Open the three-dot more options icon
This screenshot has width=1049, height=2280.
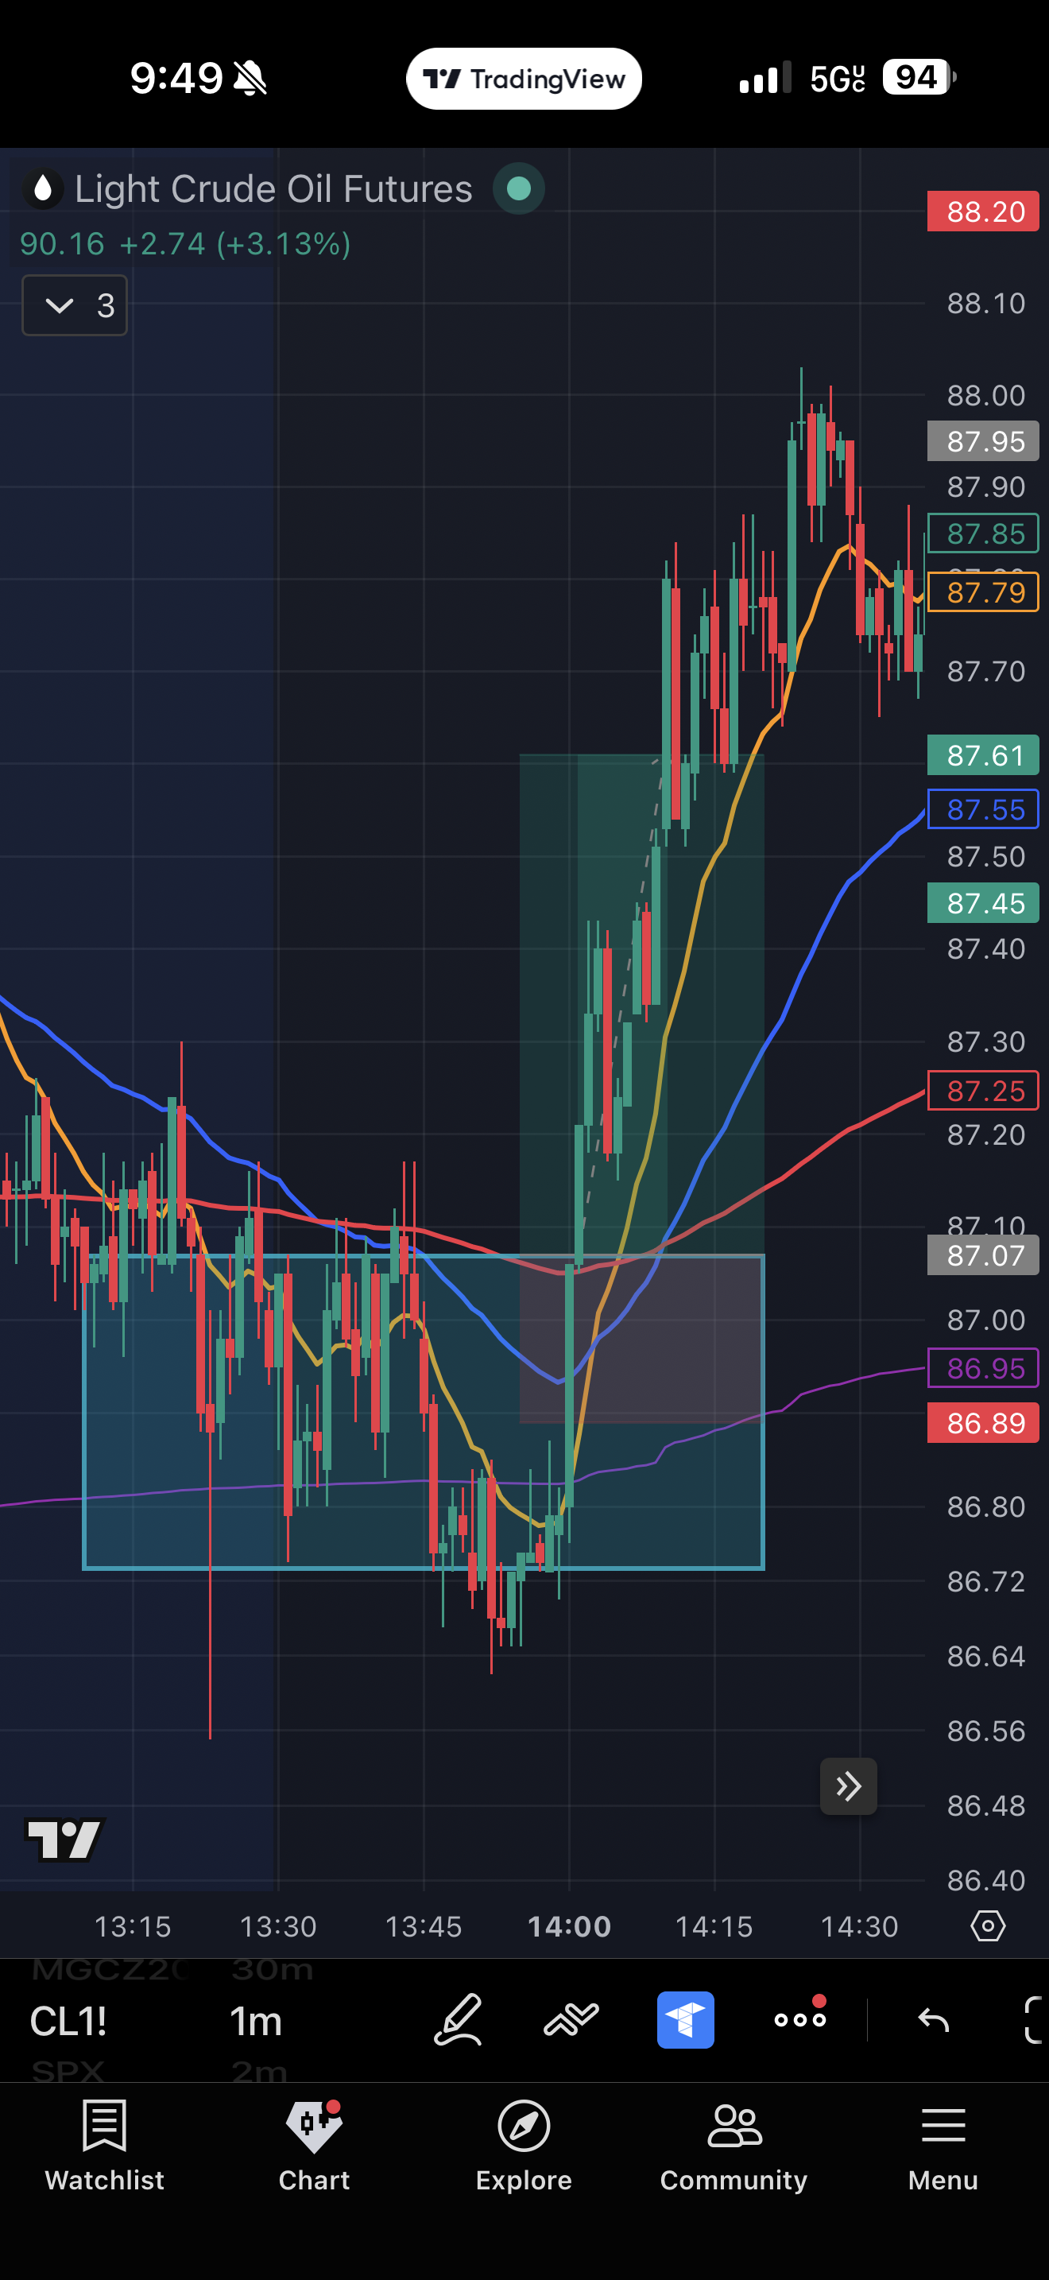coord(799,2020)
